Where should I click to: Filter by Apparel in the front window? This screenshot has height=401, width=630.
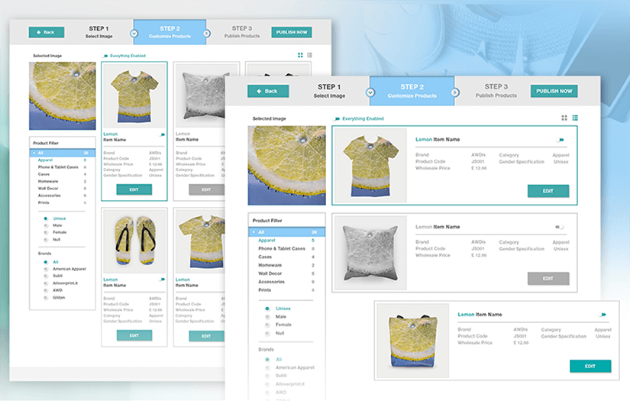coord(287,241)
